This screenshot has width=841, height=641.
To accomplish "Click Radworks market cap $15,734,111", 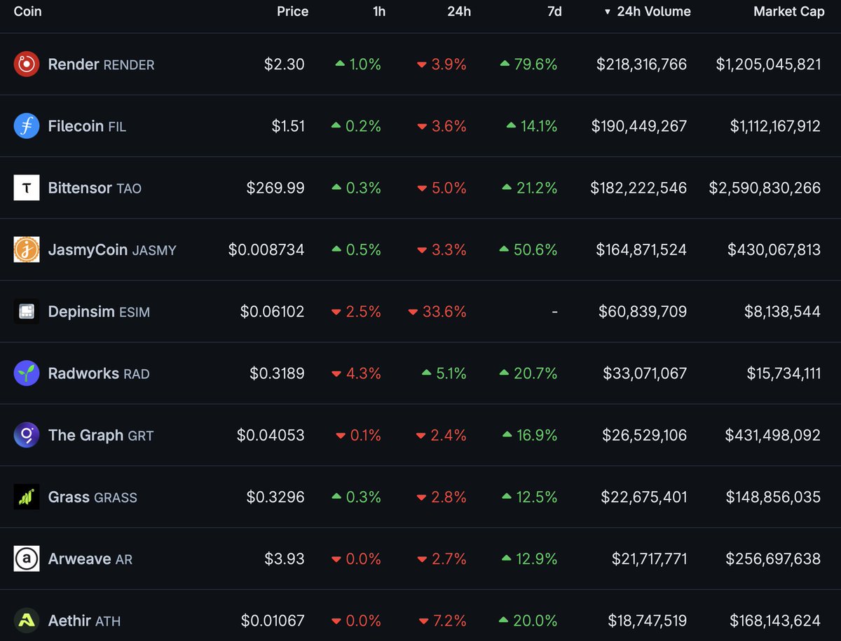I will [x=784, y=373].
